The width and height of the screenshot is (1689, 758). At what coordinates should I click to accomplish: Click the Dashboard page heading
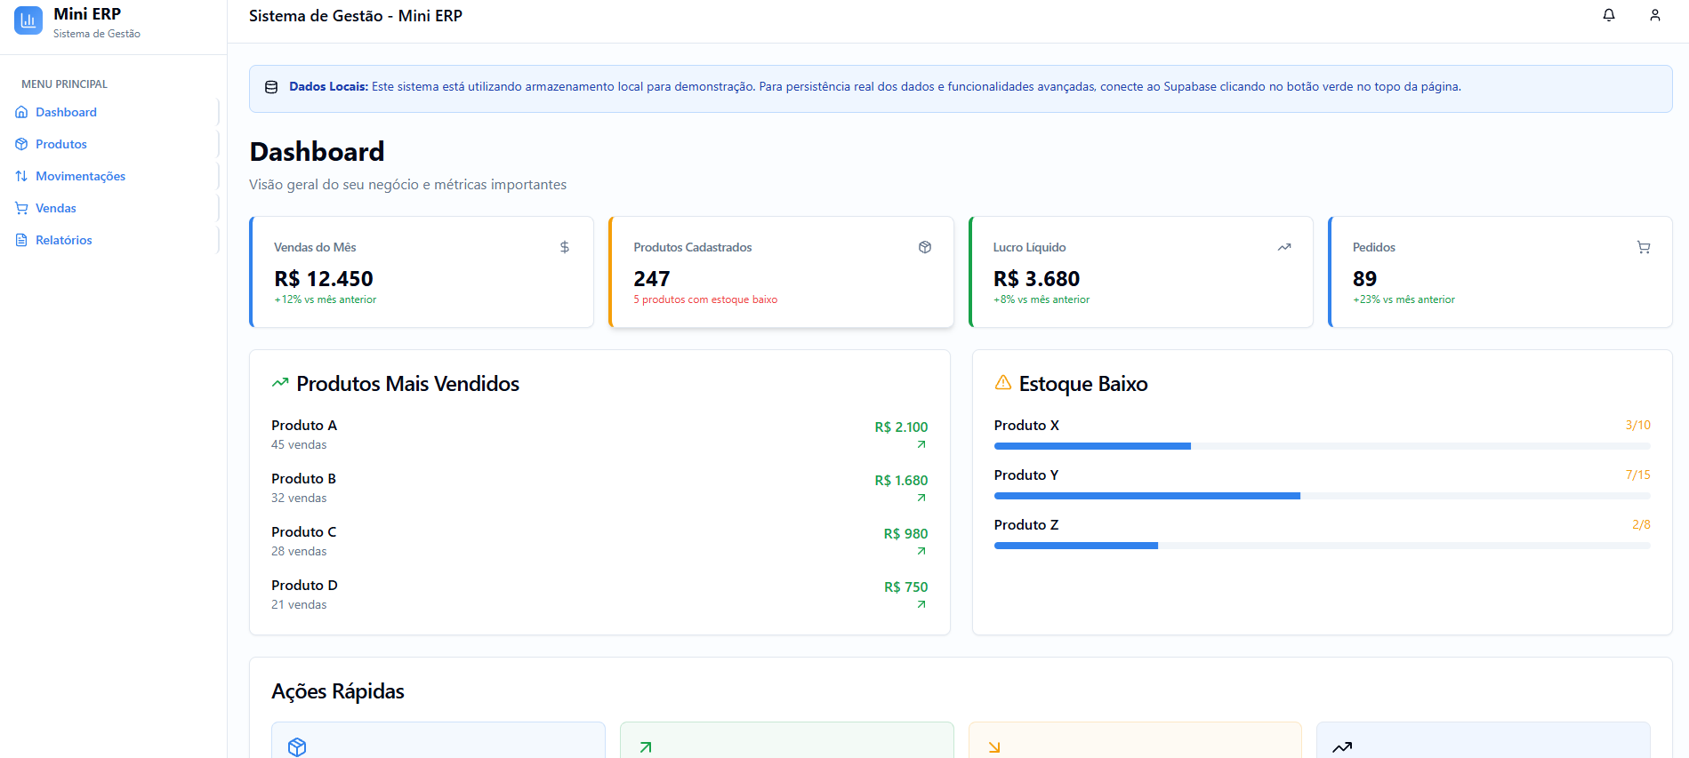318,152
